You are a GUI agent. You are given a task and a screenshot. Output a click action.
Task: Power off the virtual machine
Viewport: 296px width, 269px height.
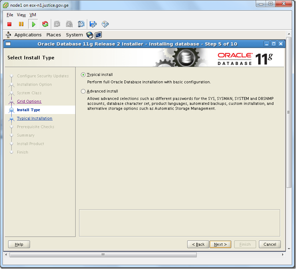tap(9, 24)
